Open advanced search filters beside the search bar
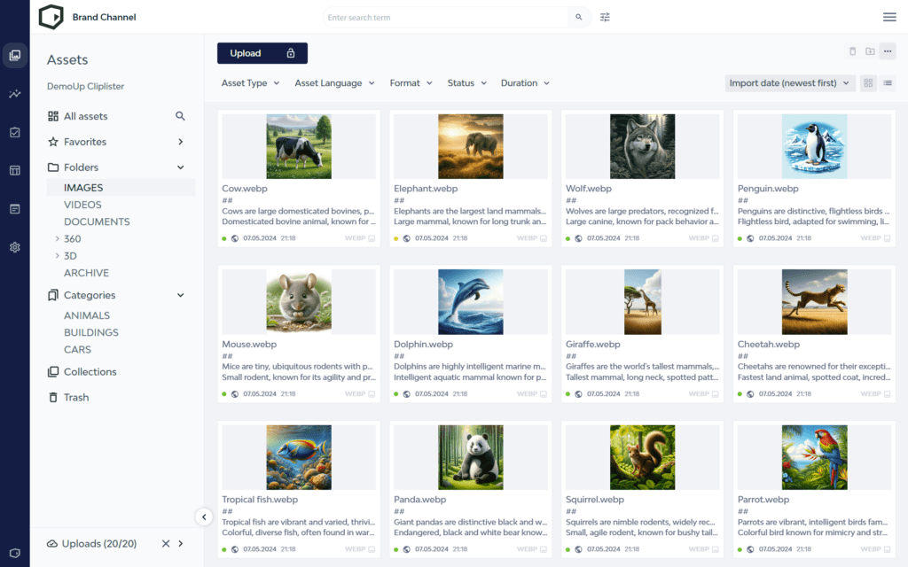Image resolution: width=908 pixels, height=567 pixels. click(x=605, y=17)
